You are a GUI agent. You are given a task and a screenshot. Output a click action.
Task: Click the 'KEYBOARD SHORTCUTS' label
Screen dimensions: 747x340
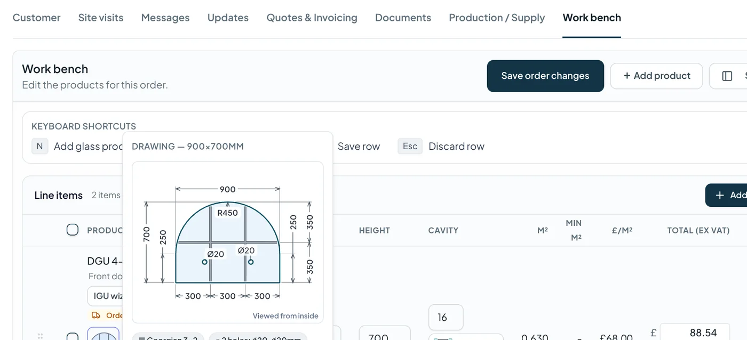coord(84,126)
